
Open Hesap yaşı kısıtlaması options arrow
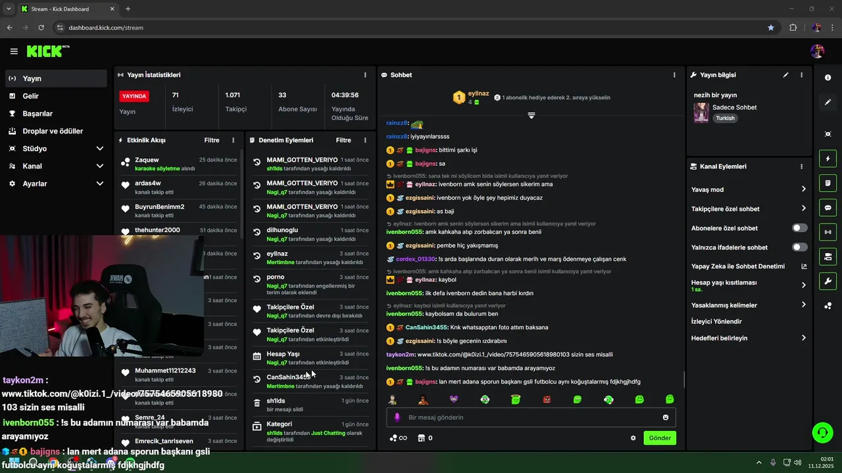tap(803, 285)
